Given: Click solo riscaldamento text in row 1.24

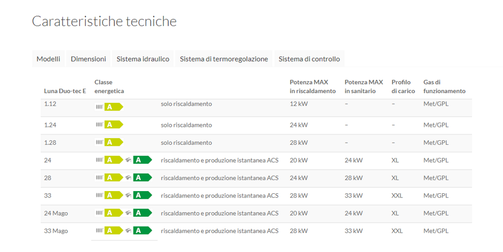Looking at the screenshot, I should 186,125.
